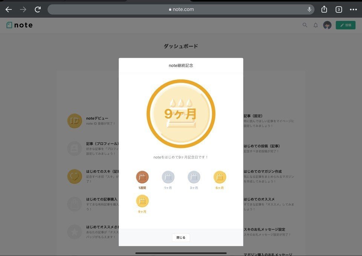Open notifications bell
This screenshot has width=362, height=256.
[x=316, y=25]
